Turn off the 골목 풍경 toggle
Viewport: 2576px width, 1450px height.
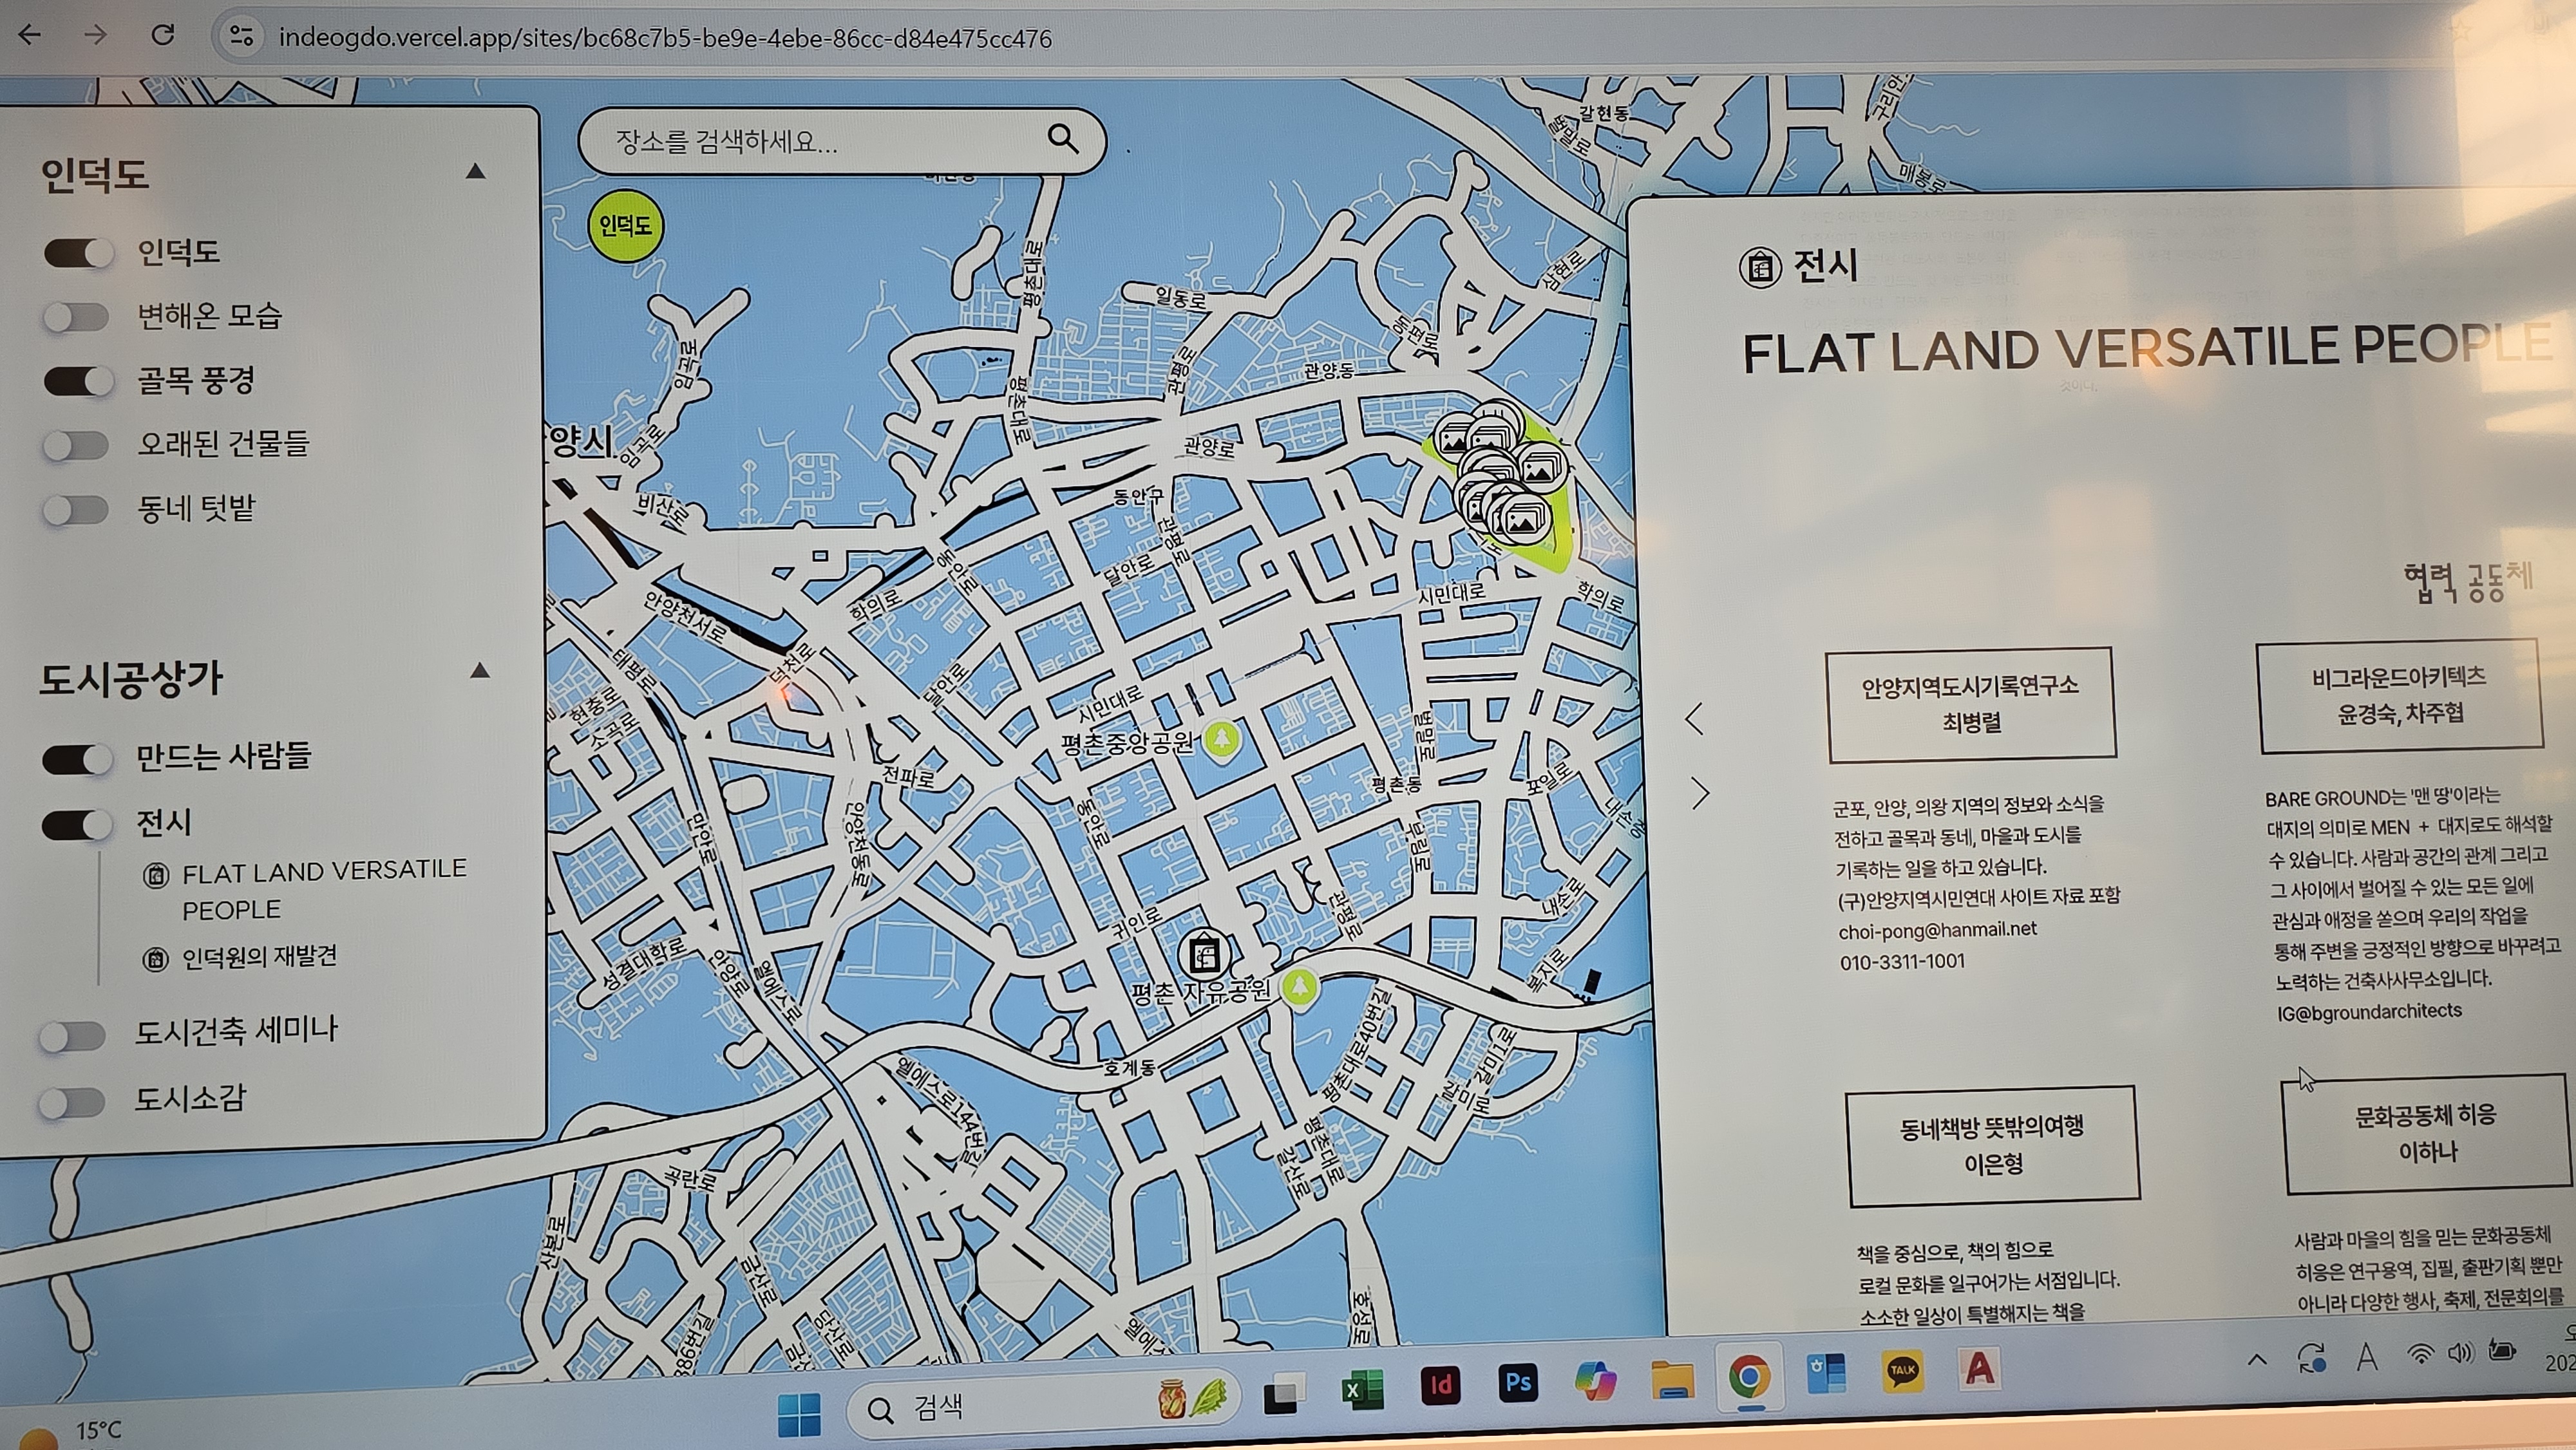coord(78,381)
